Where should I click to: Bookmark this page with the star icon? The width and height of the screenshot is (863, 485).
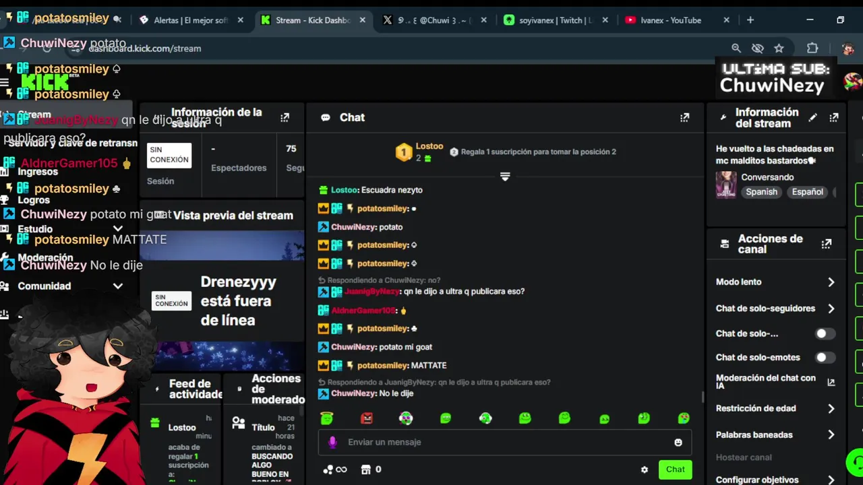coord(779,48)
